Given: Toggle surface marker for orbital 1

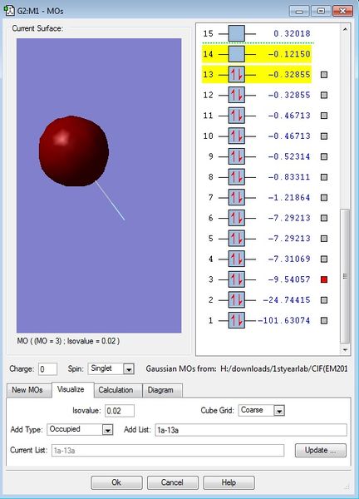Looking at the screenshot, I should click(324, 320).
